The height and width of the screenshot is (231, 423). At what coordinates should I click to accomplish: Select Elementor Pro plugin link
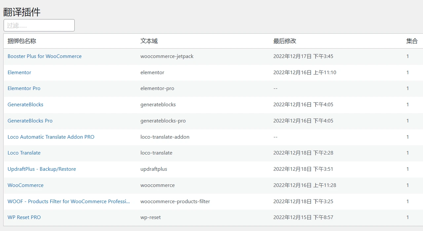(x=24, y=88)
